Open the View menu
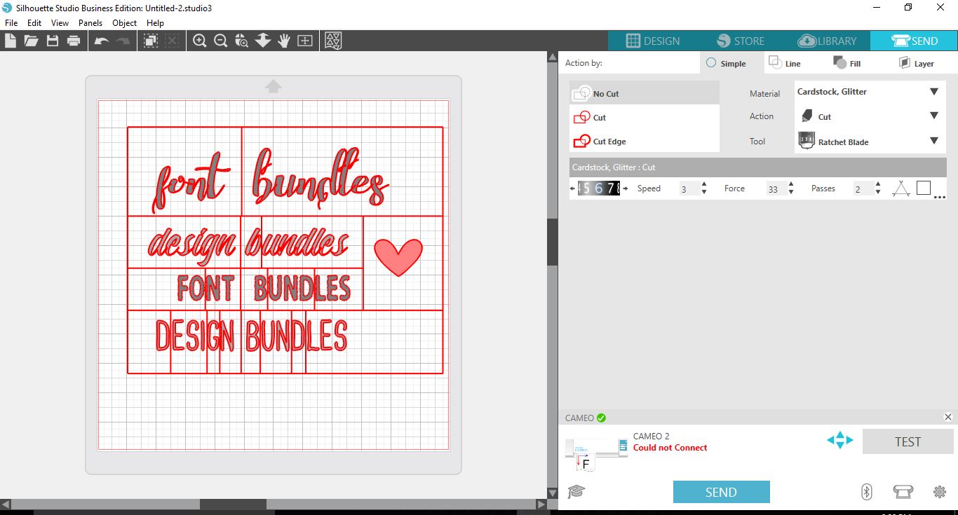This screenshot has height=515, width=958. click(x=60, y=22)
